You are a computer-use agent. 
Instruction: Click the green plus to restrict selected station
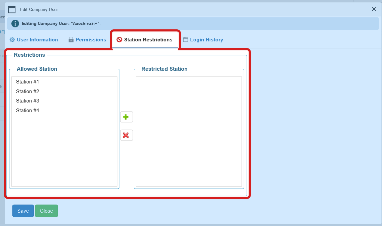click(126, 117)
